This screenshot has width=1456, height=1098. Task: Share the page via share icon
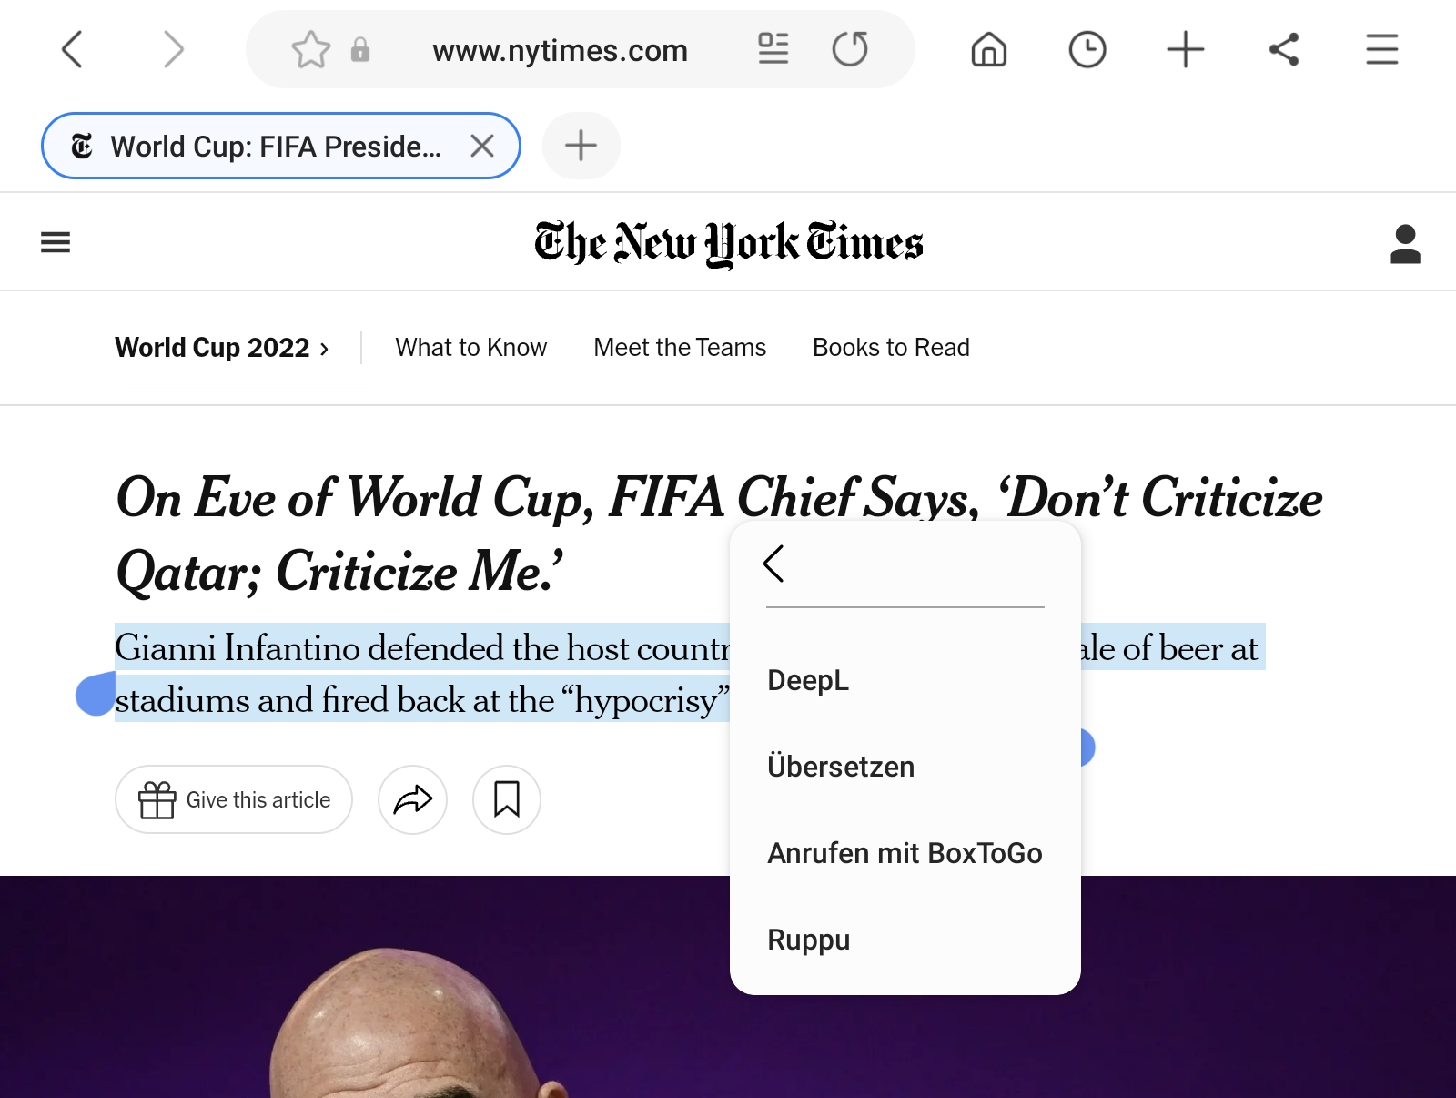point(1284,49)
